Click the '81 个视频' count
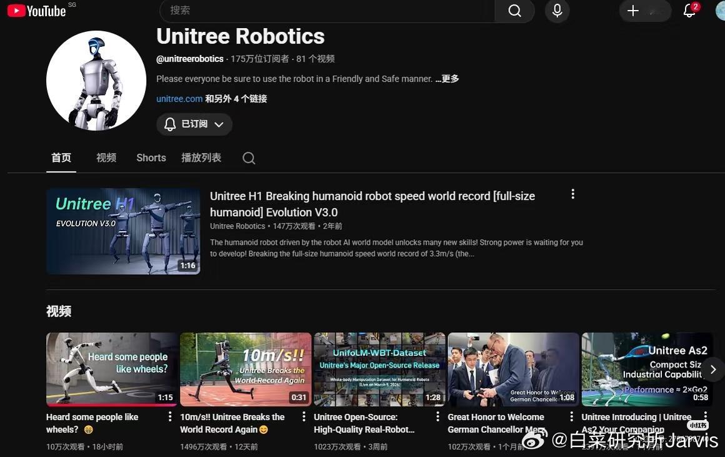 tap(316, 59)
